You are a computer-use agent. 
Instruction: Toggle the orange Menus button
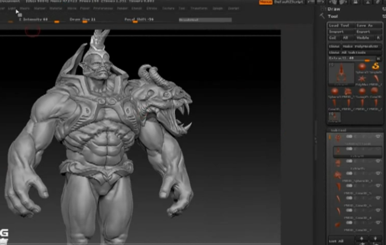(266, 2)
